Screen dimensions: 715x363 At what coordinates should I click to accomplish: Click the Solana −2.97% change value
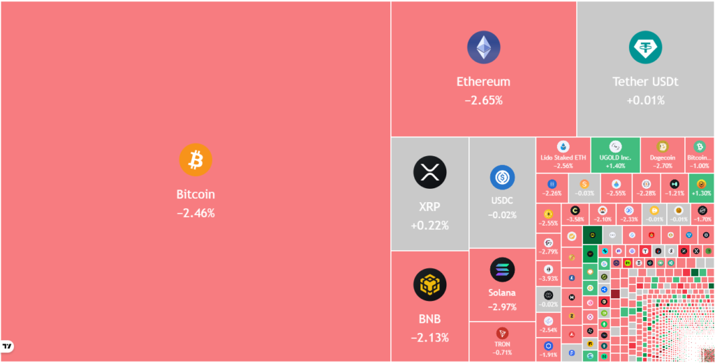(502, 307)
